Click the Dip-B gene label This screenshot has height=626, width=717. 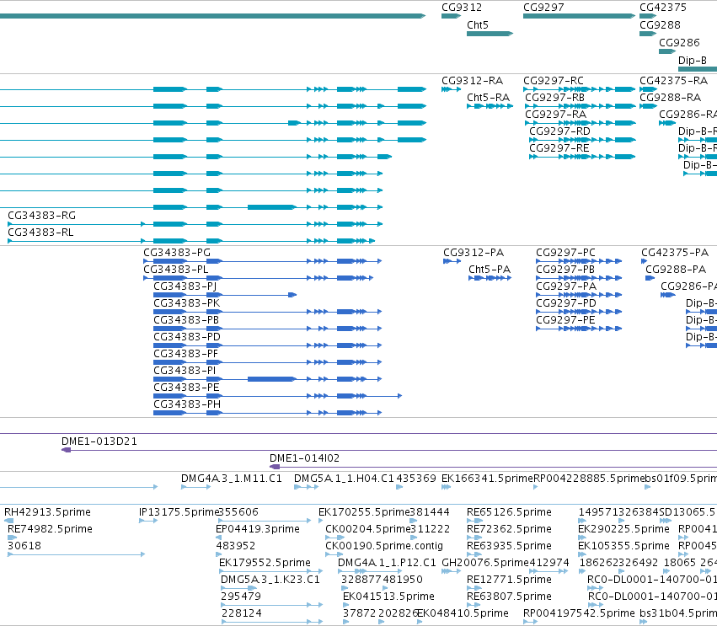[693, 61]
